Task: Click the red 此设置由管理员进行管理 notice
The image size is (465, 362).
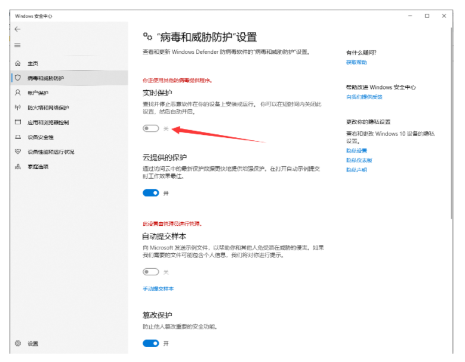Action: click(173, 224)
